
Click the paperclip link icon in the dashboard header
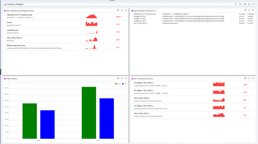point(236,4)
